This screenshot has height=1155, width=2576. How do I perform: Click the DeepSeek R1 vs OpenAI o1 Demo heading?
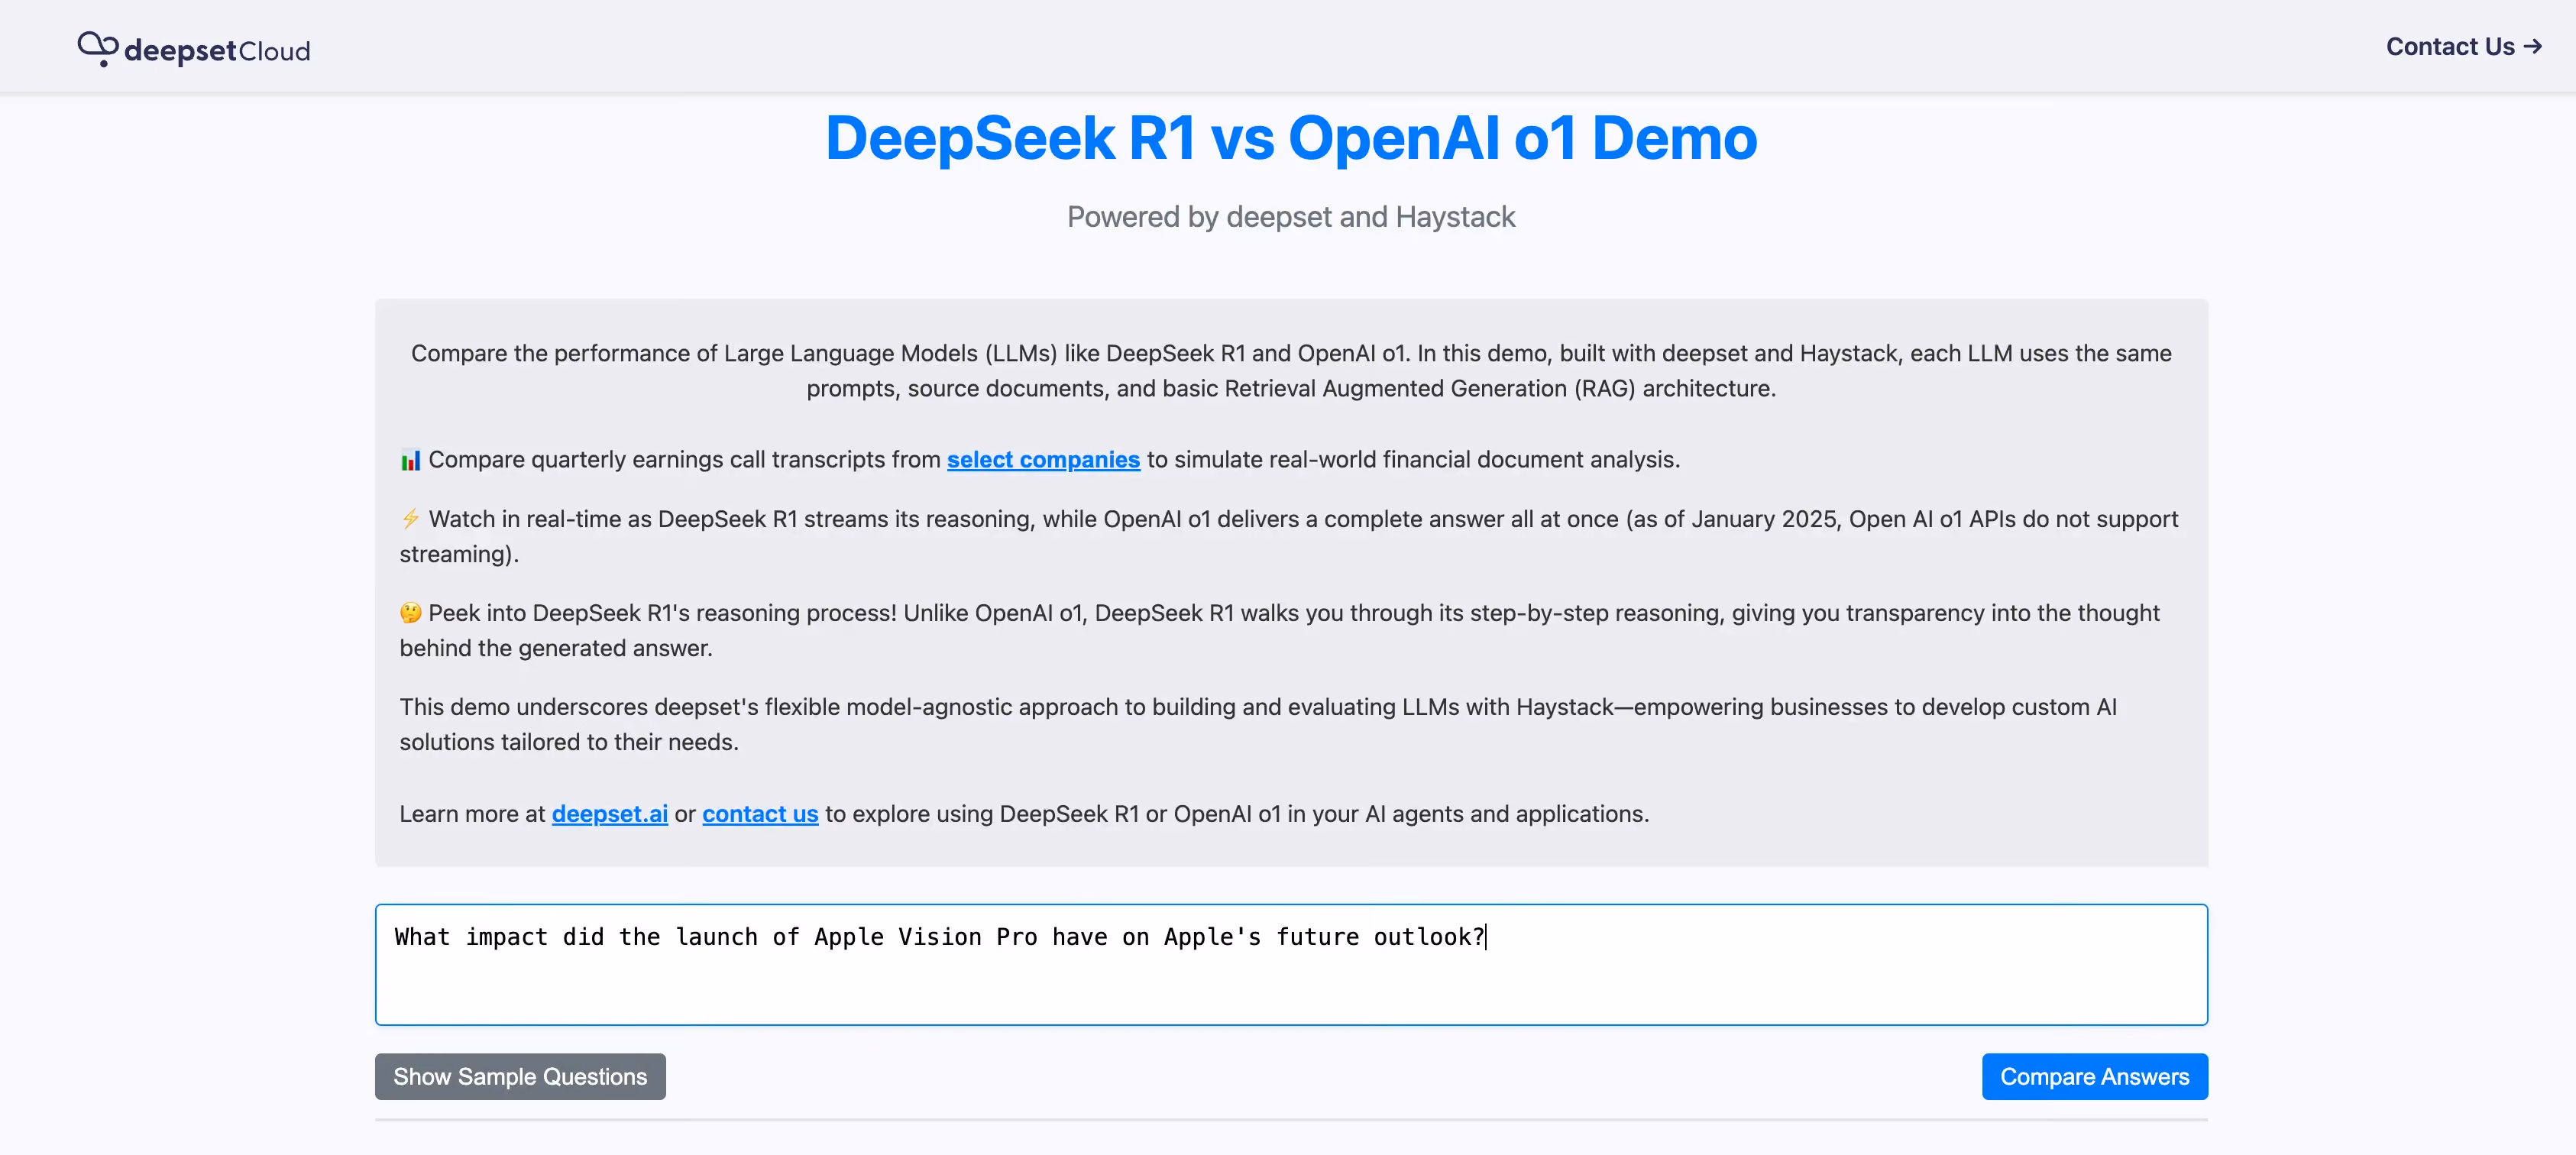(x=1291, y=138)
